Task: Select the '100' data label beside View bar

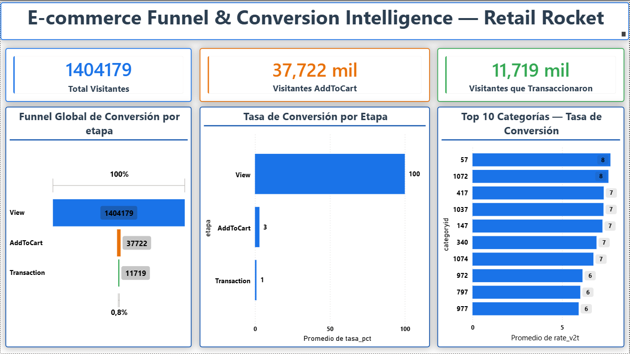Action: (414, 174)
